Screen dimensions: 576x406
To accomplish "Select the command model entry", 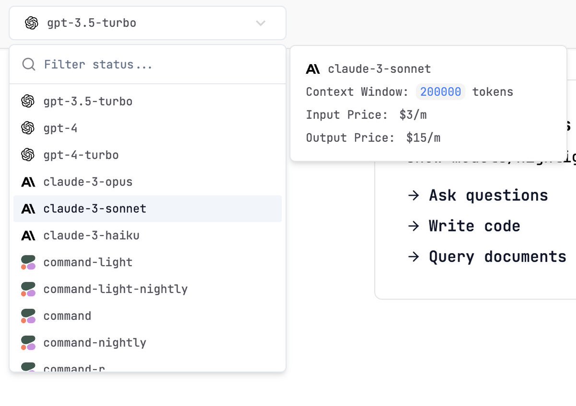I will click(147, 316).
